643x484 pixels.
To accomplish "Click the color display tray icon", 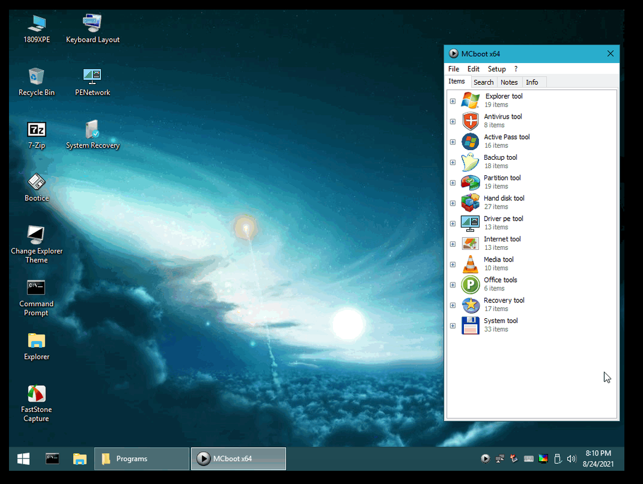I will pyautogui.click(x=543, y=459).
